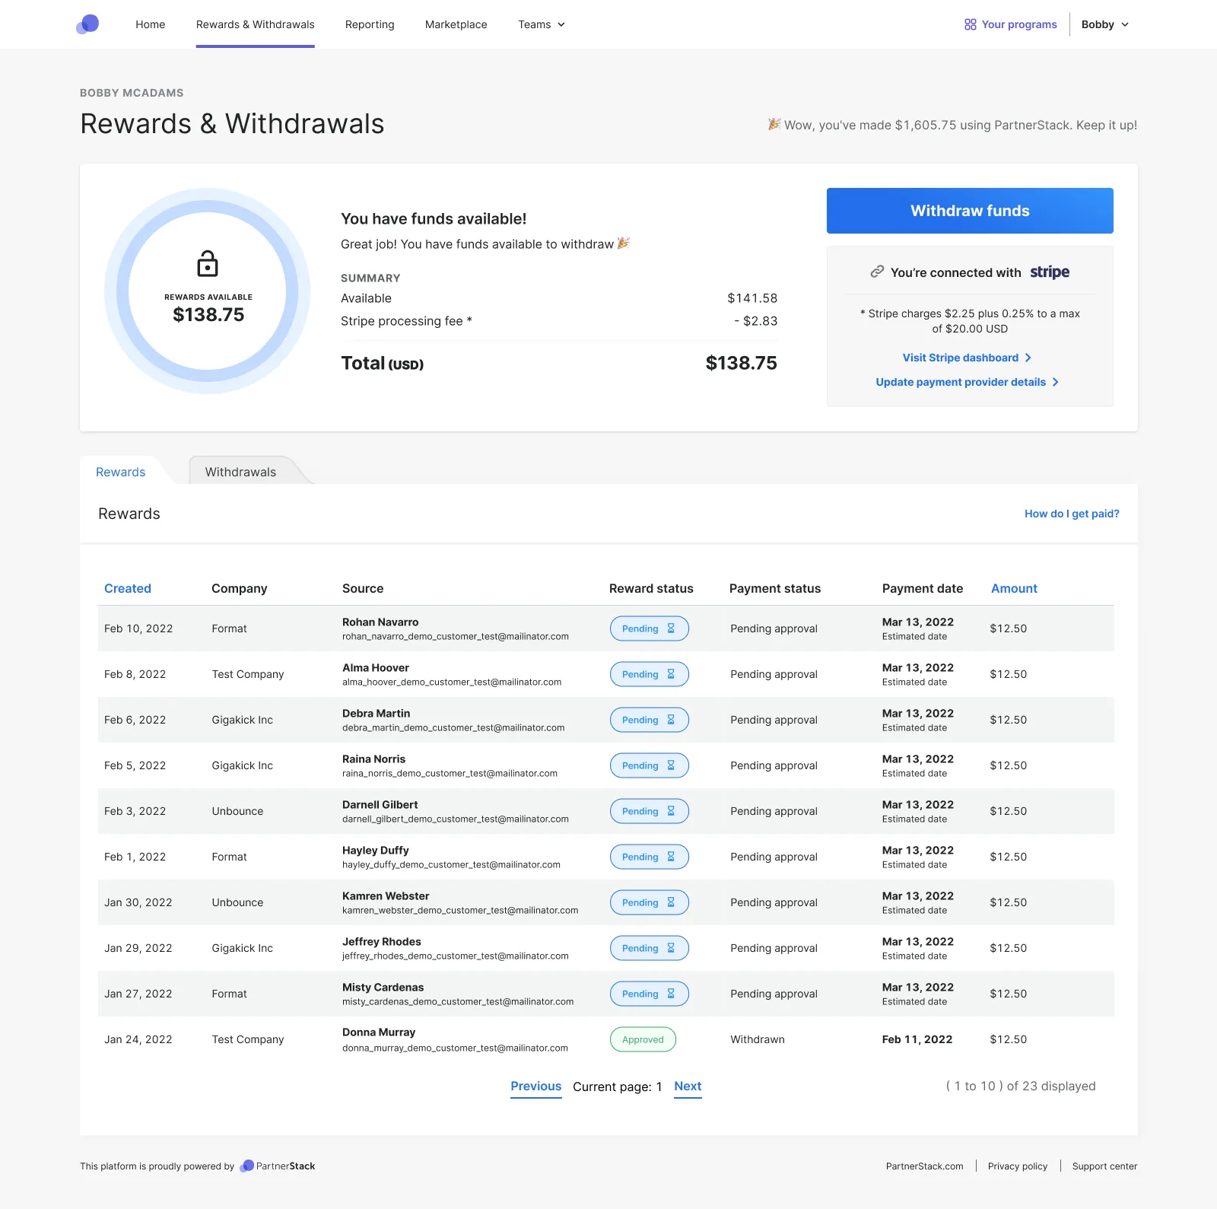
Task: Click the chain link connection icon
Action: click(877, 272)
